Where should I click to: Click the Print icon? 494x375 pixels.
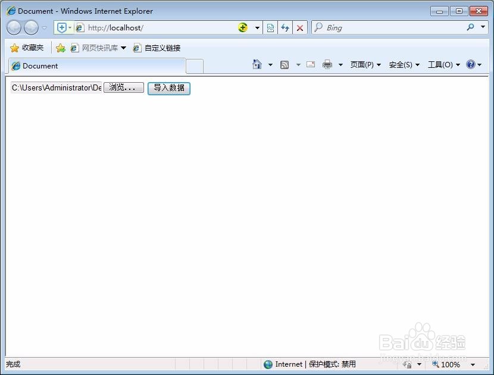[327, 64]
